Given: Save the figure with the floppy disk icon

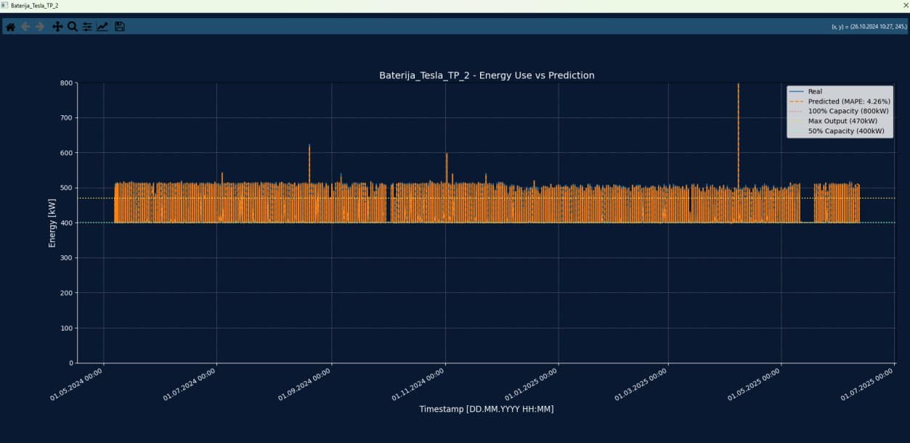Looking at the screenshot, I should 120,27.
